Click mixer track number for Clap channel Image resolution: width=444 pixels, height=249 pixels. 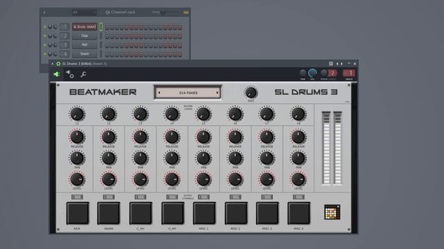click(65, 36)
